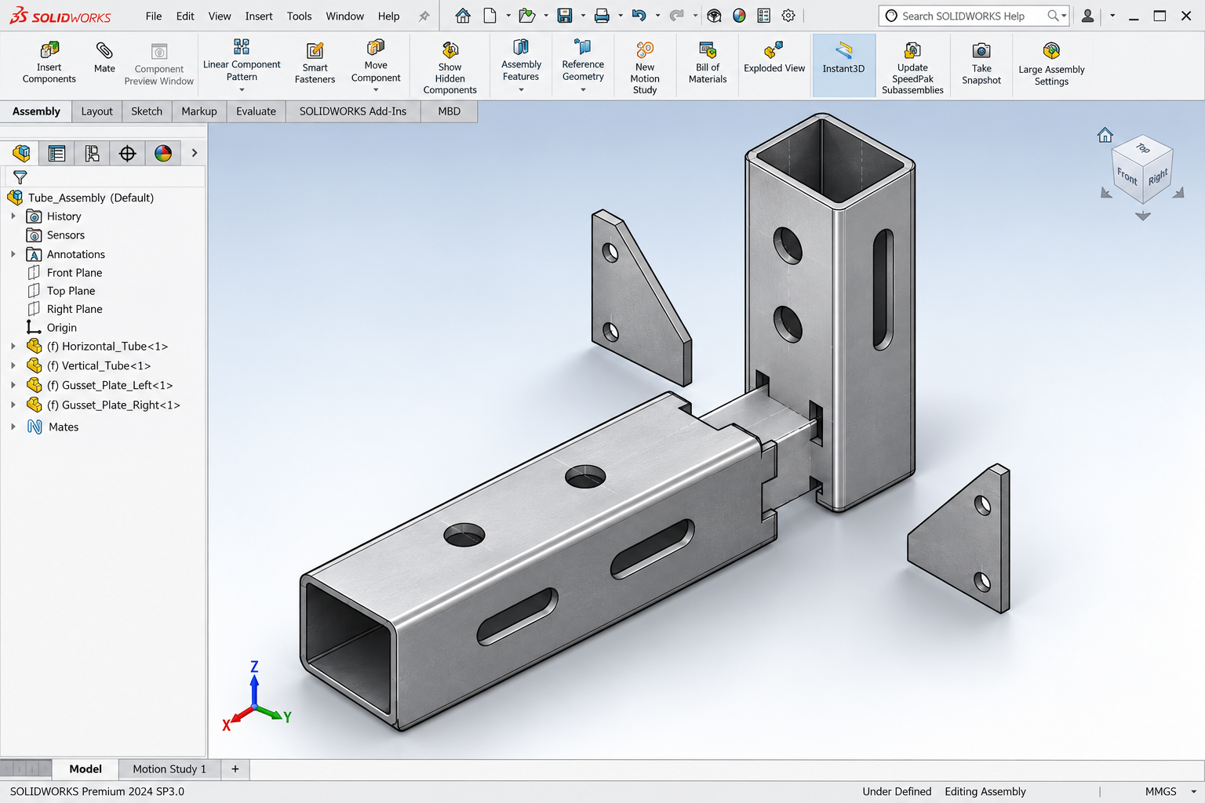This screenshot has height=803, width=1205.
Task: Create an Exploded View
Action: [774, 57]
